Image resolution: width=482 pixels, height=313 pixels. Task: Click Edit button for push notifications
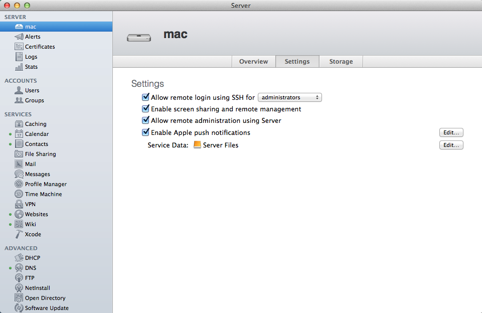click(451, 132)
